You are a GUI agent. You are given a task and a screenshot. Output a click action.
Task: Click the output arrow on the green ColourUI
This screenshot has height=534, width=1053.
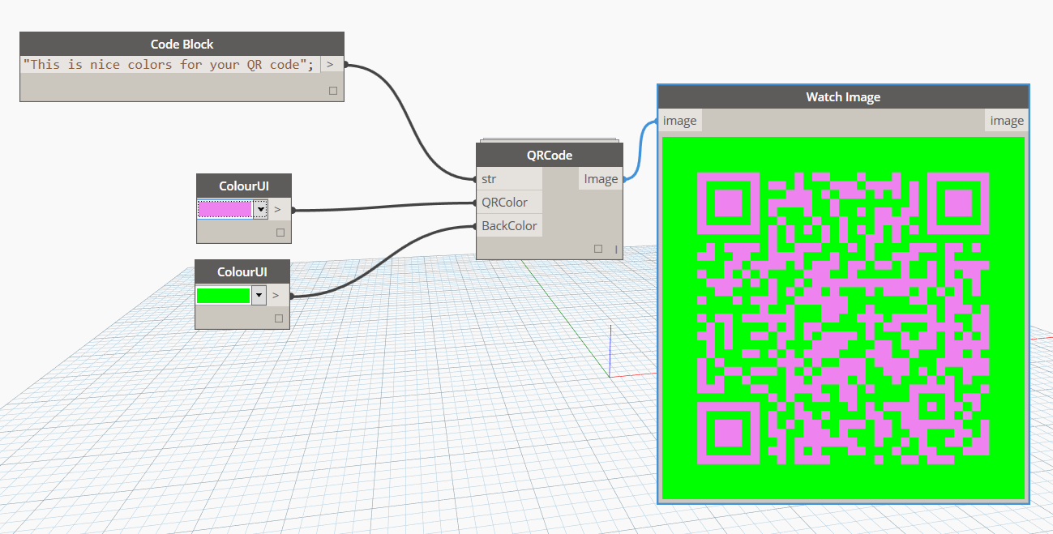click(x=275, y=294)
